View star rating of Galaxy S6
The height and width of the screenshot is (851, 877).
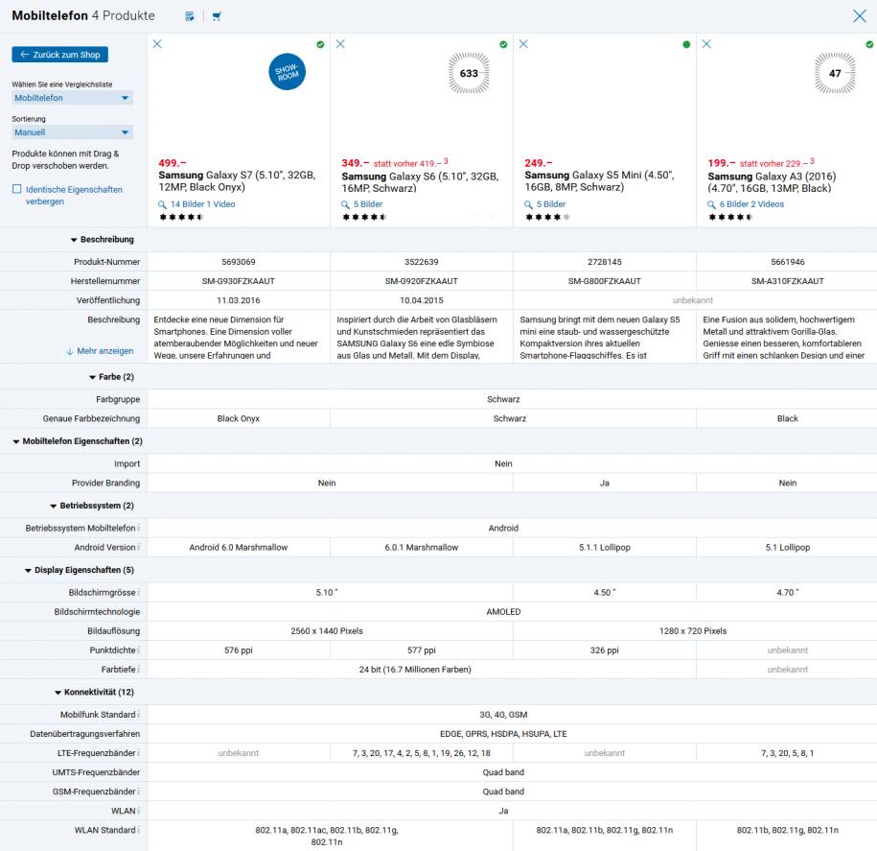(364, 217)
